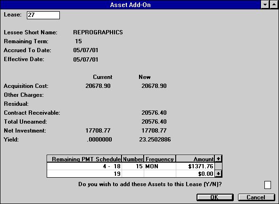
Task: Select the Remaining PMT Schedule column header
Action: (x=84, y=159)
